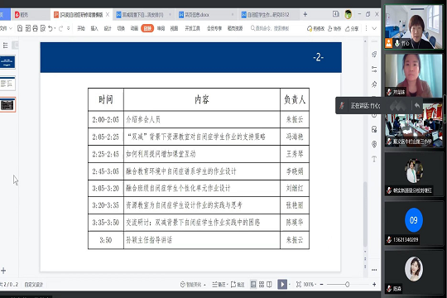Click the print icon in quick toolbar
Image resolution: width=447 pixels, height=298 pixels.
(35, 28)
